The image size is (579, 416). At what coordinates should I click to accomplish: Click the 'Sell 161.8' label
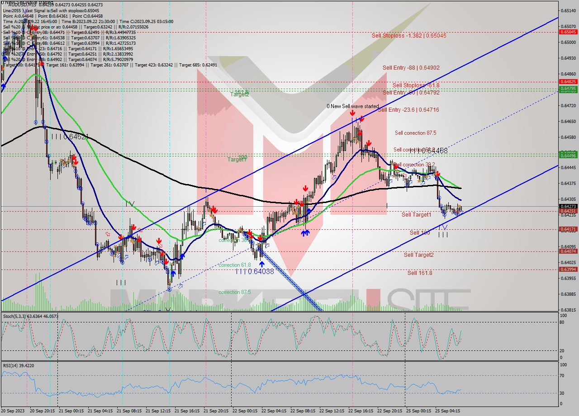(x=420, y=273)
